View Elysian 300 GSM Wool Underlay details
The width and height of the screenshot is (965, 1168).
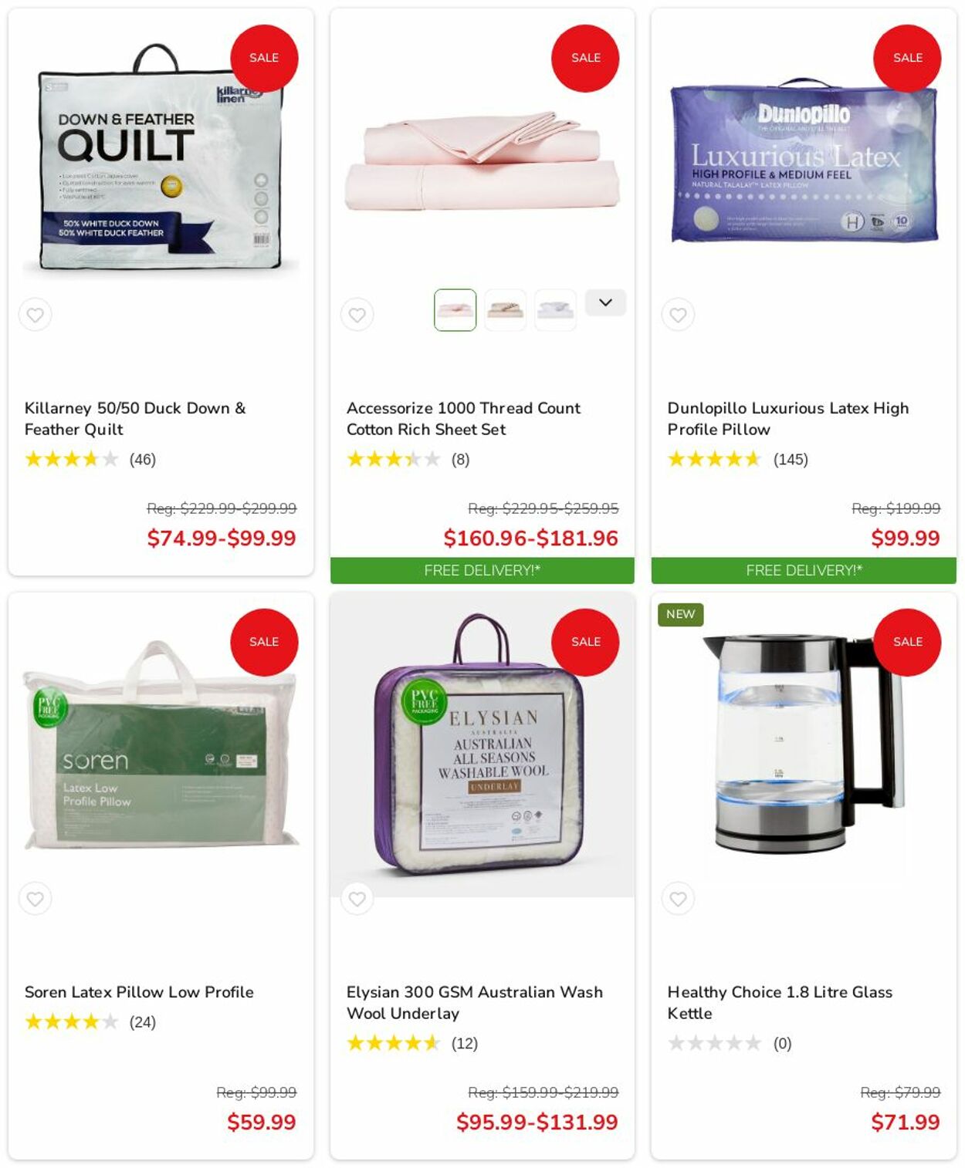point(475,1002)
